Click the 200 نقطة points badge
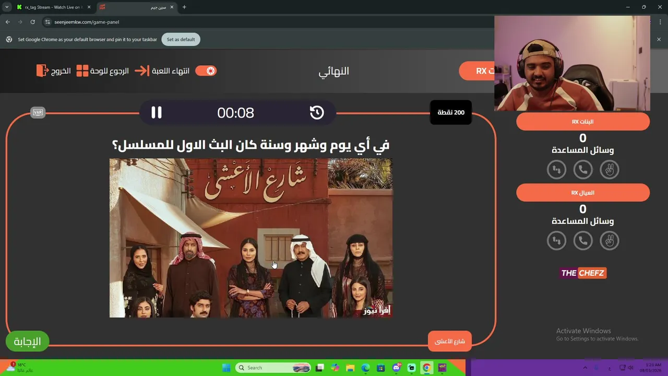The image size is (668, 376). (x=451, y=112)
